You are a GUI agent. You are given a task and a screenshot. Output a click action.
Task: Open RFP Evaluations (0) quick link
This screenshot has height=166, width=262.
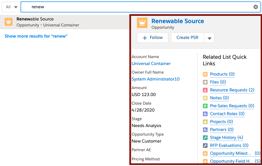pos(229,146)
